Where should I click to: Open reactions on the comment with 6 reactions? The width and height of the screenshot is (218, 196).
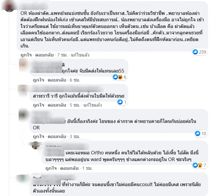click(120, 77)
